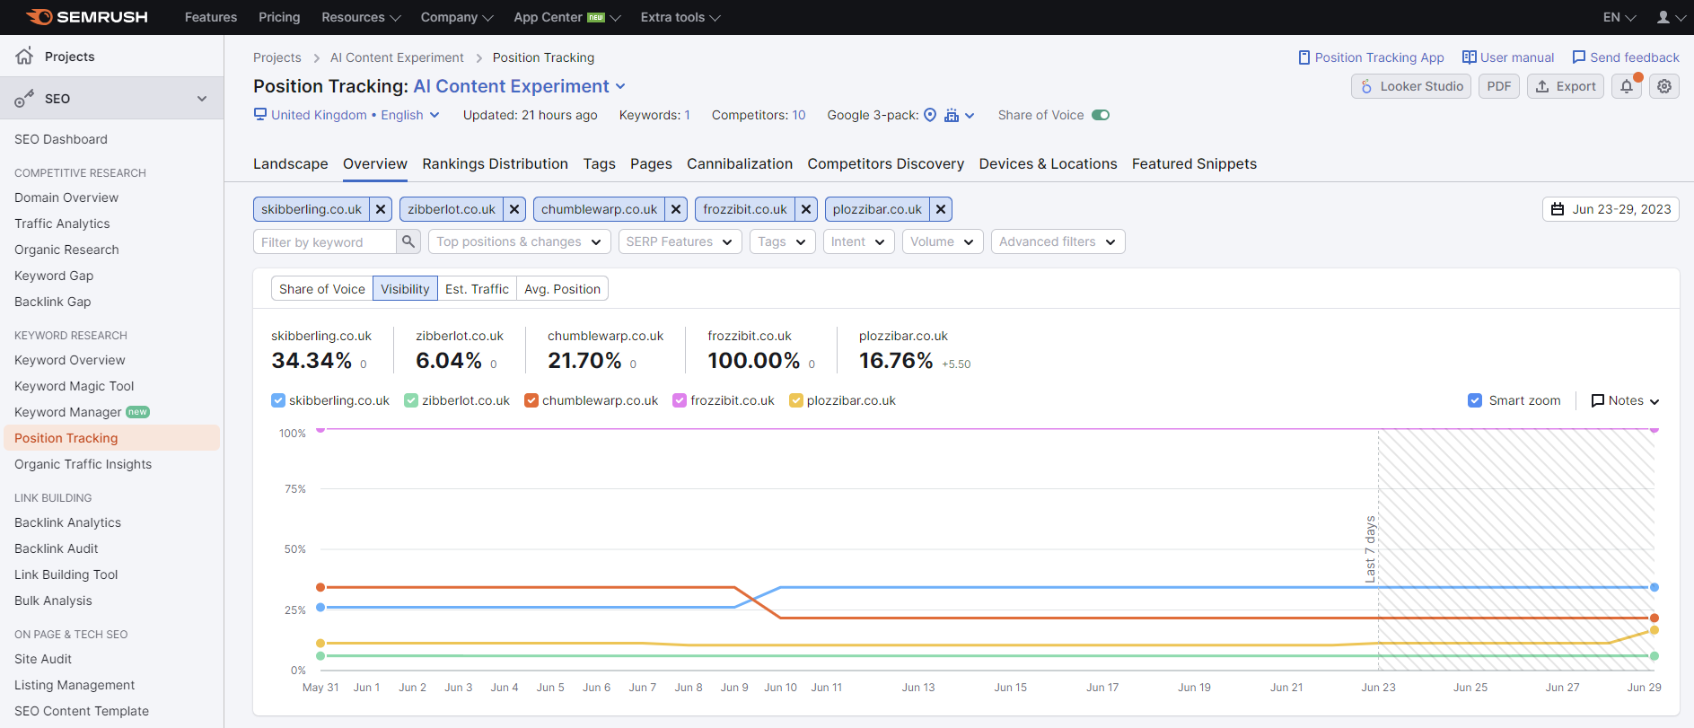
Task: Expand the Top positions & changes dropdown
Action: click(x=519, y=241)
